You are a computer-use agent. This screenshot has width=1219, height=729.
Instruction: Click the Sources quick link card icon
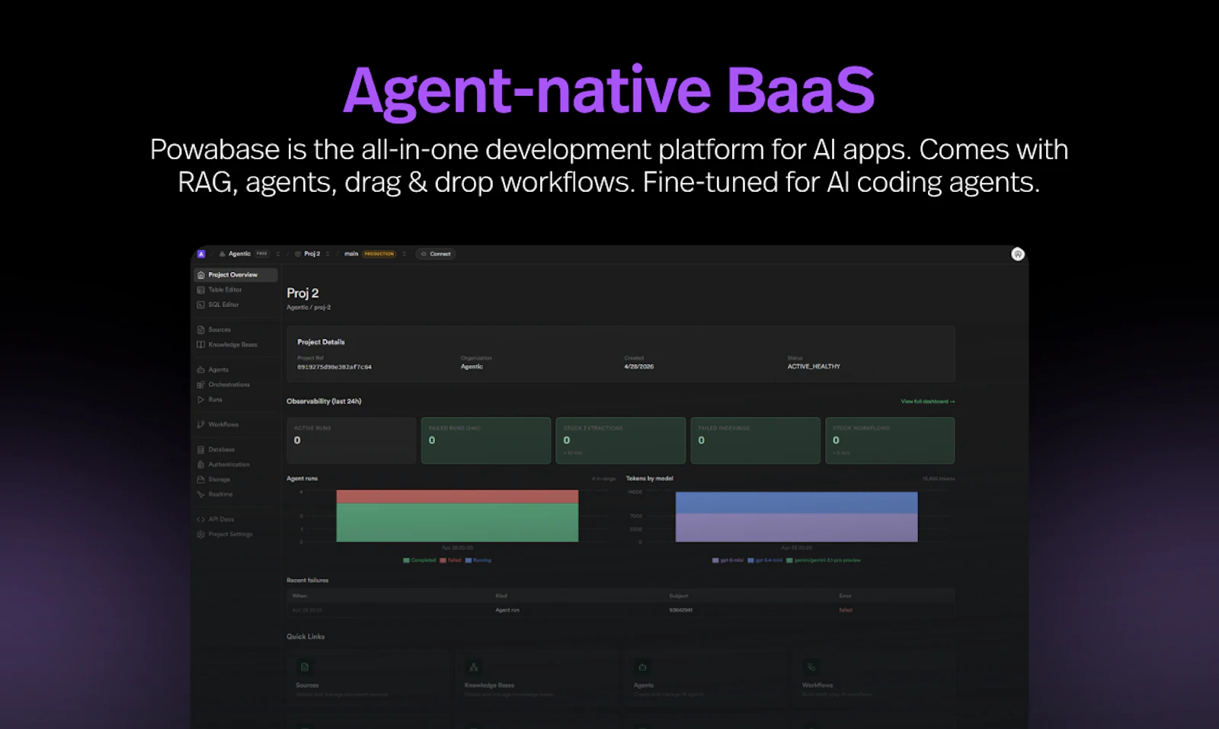(305, 667)
